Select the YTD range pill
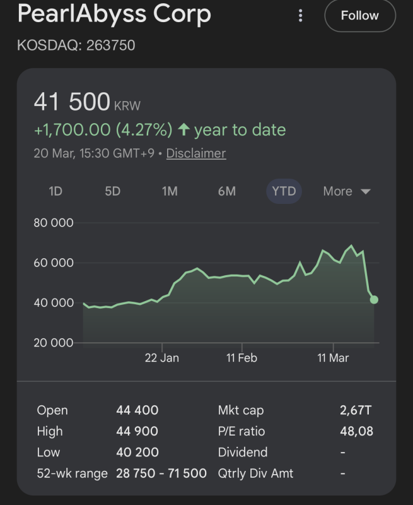Screen dimensions: 413x505 284,191
